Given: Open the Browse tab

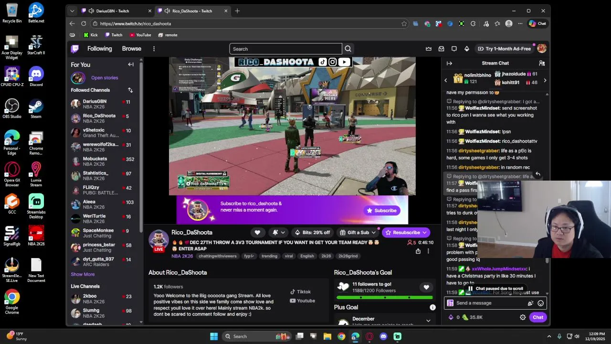Looking at the screenshot, I should pyautogui.click(x=131, y=48).
